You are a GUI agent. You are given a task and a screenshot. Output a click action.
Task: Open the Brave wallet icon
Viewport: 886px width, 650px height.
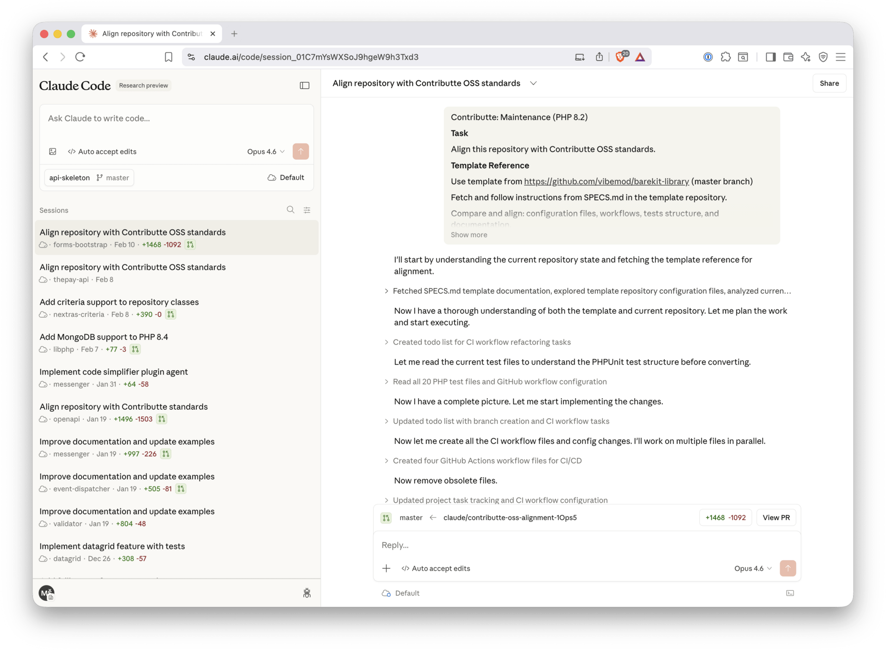(788, 57)
